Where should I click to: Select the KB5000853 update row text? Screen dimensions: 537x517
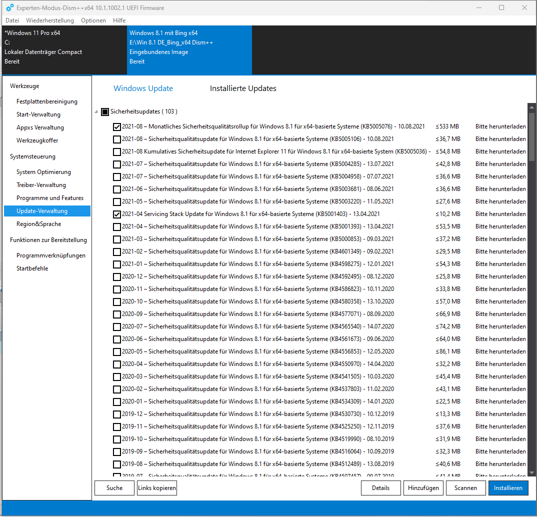click(x=258, y=238)
